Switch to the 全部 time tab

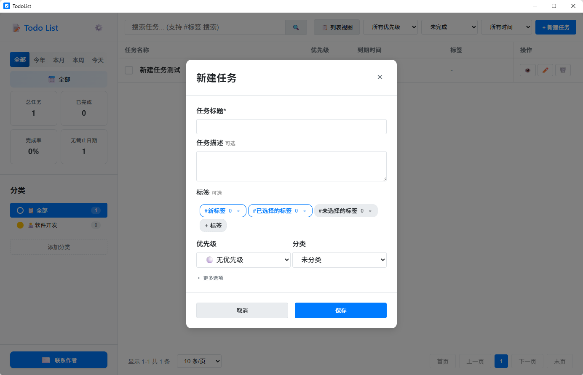[20, 60]
